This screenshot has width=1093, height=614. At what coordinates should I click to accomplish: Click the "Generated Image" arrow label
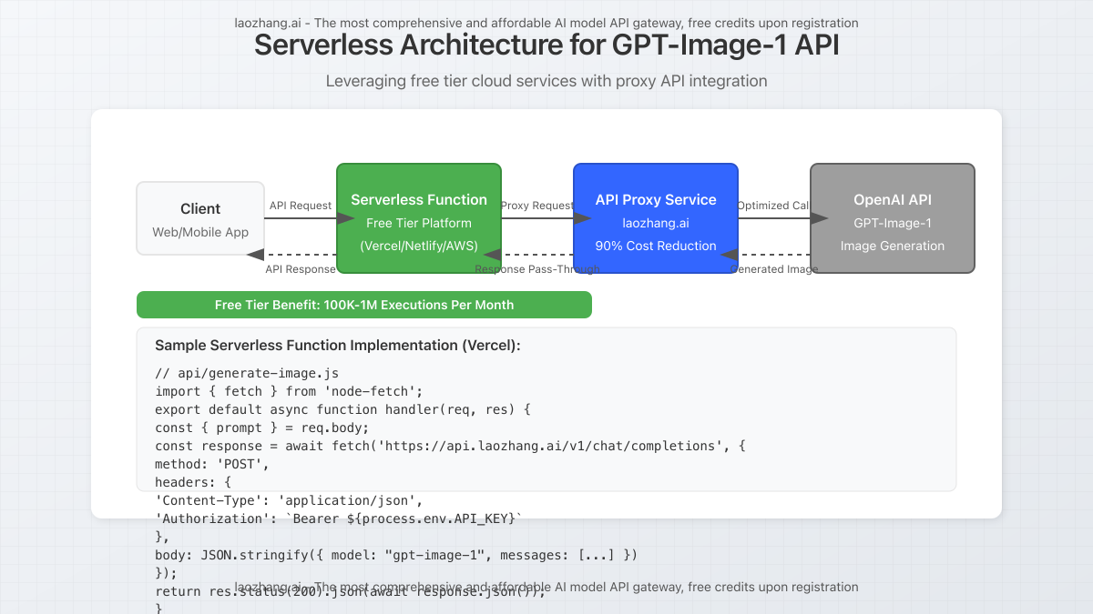click(774, 269)
